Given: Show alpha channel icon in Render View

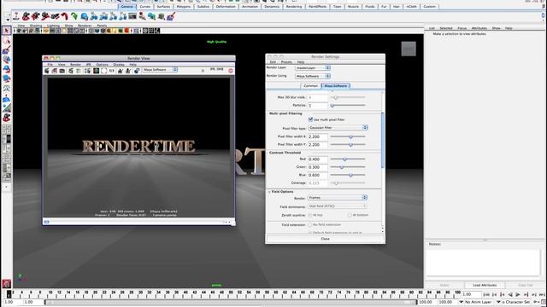Looking at the screenshot, I should point(103,71).
